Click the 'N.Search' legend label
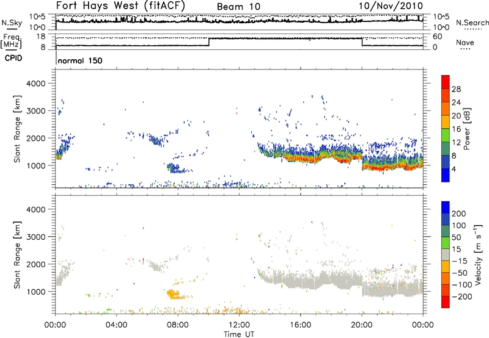The width and height of the screenshot is (489, 338). (x=472, y=23)
